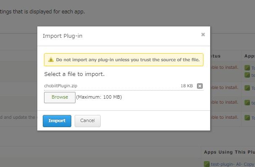Open the Browse file picker
Screen dimensions: 255x167
pos(60,97)
